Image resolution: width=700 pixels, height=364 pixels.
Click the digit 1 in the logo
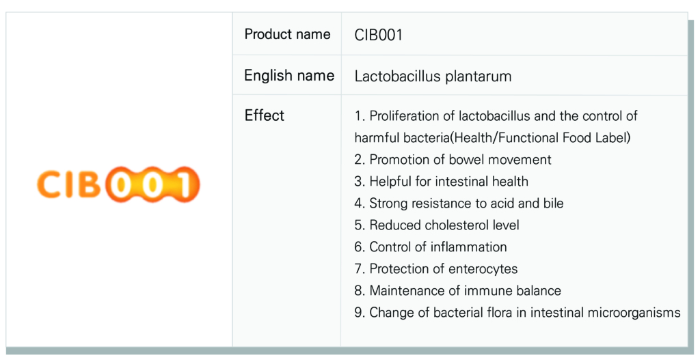185,184
